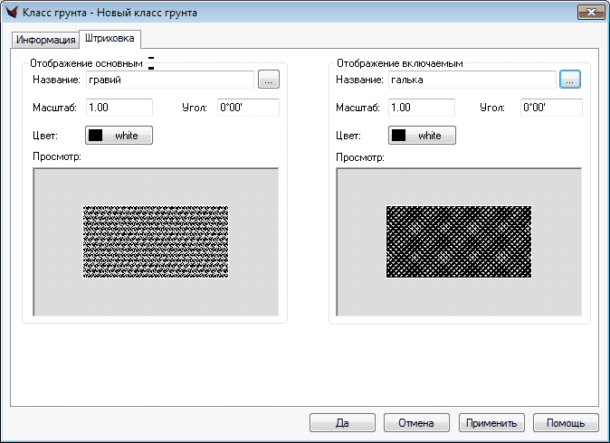Open help via the Помощь button
610x443 pixels.
tap(566, 423)
